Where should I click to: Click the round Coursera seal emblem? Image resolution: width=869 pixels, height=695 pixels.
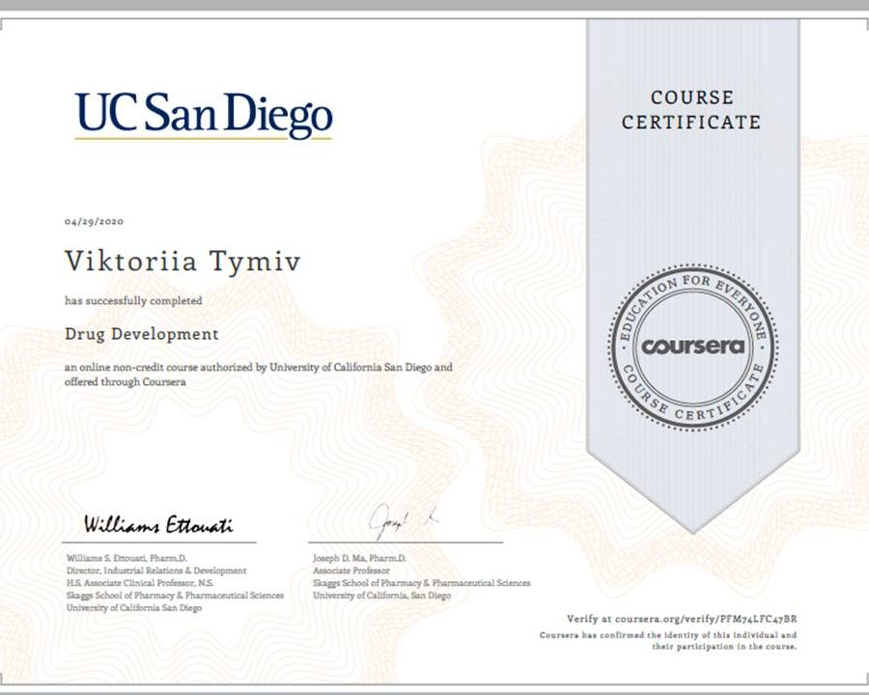pos(692,346)
